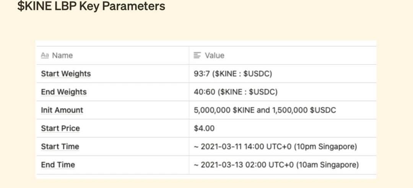Open the Name column header
413x188 pixels.
point(62,56)
